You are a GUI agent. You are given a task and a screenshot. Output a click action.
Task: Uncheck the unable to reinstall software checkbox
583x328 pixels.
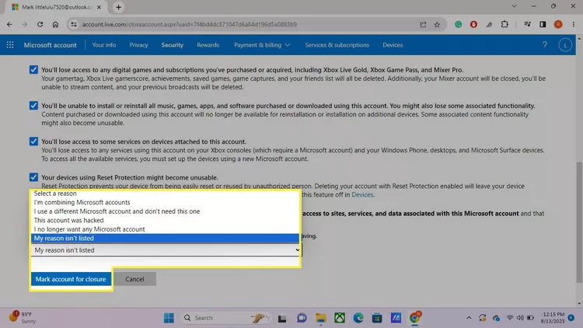pyautogui.click(x=33, y=106)
